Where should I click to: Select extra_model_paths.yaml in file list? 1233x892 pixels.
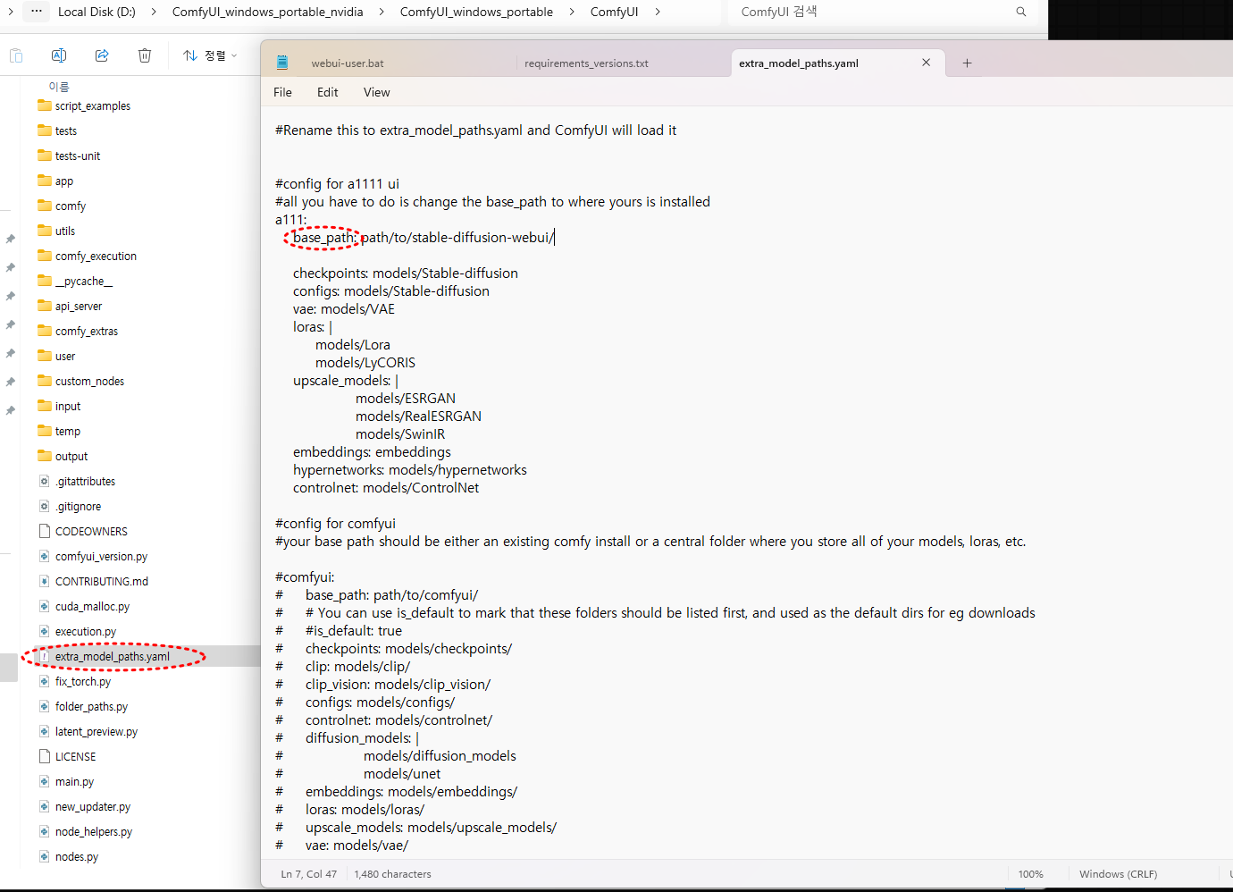pos(113,656)
